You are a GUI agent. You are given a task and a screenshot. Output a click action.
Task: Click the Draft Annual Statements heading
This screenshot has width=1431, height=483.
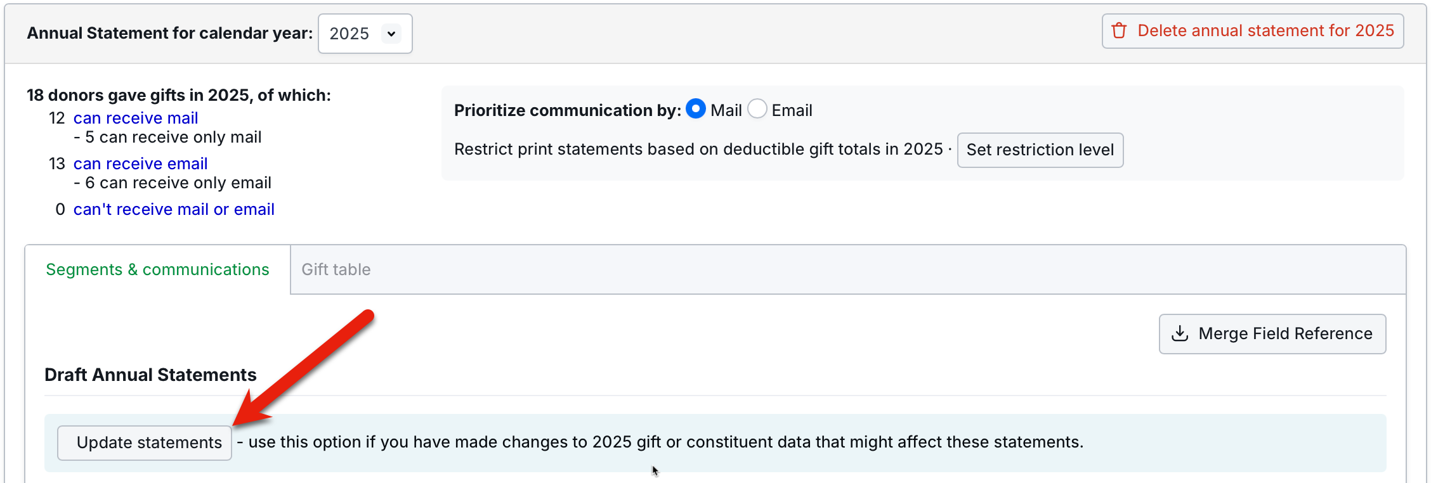(150, 375)
